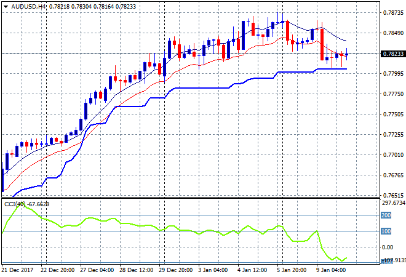Screen dimensions: 406x277
Task: Click the 0.78735 price scale label
Action: click(393, 13)
